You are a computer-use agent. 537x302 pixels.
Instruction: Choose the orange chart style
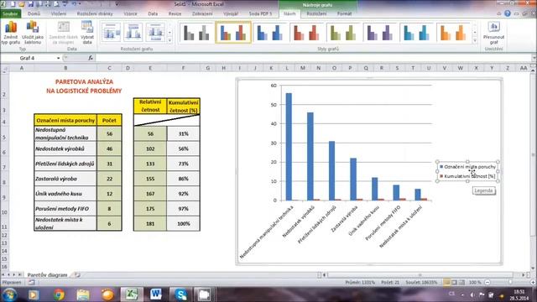453,33
